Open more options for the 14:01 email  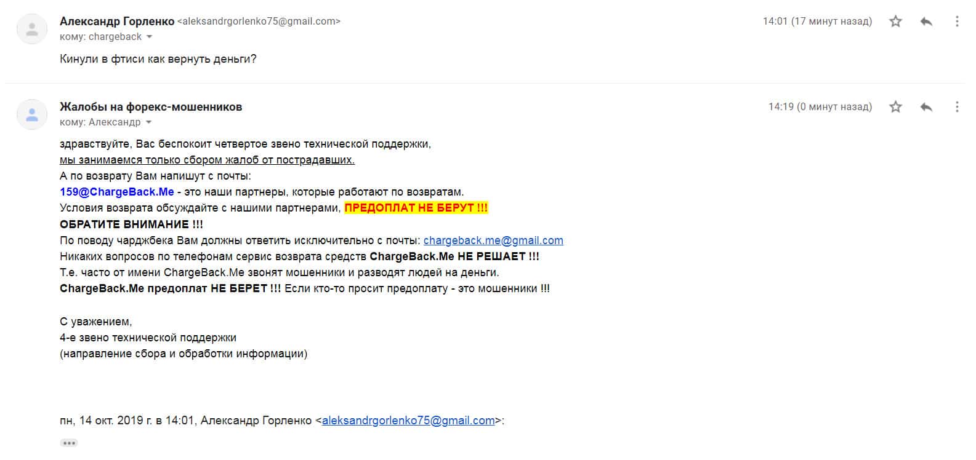tap(956, 22)
